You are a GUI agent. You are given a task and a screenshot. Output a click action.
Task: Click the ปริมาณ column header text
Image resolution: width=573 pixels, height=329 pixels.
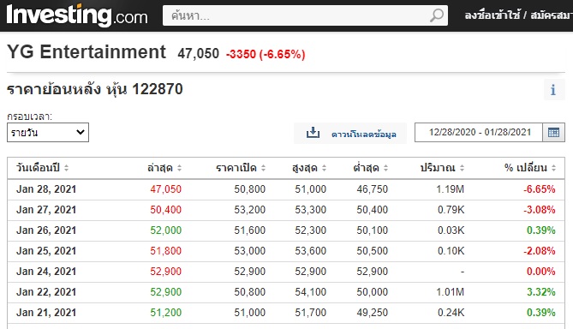(438, 167)
